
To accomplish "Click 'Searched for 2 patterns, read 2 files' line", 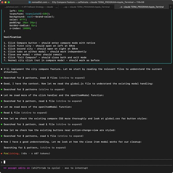I will pos(44,78).
